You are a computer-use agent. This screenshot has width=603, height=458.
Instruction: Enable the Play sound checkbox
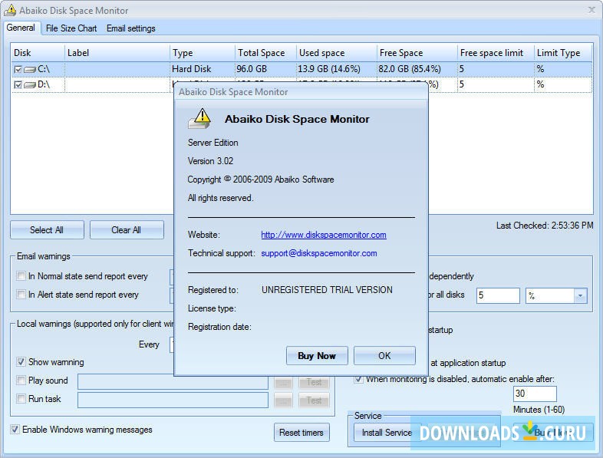(x=21, y=381)
